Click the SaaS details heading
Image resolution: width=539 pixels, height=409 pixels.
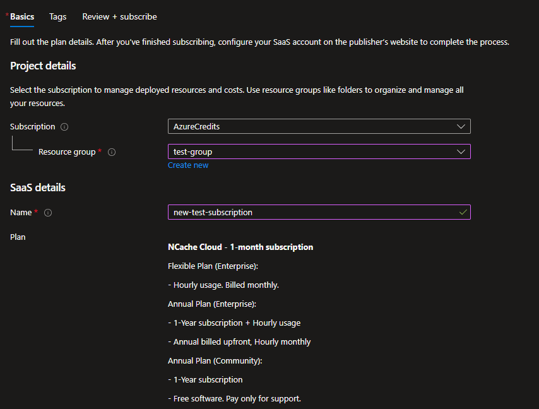point(38,187)
